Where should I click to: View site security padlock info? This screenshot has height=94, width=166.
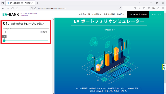[35, 8]
